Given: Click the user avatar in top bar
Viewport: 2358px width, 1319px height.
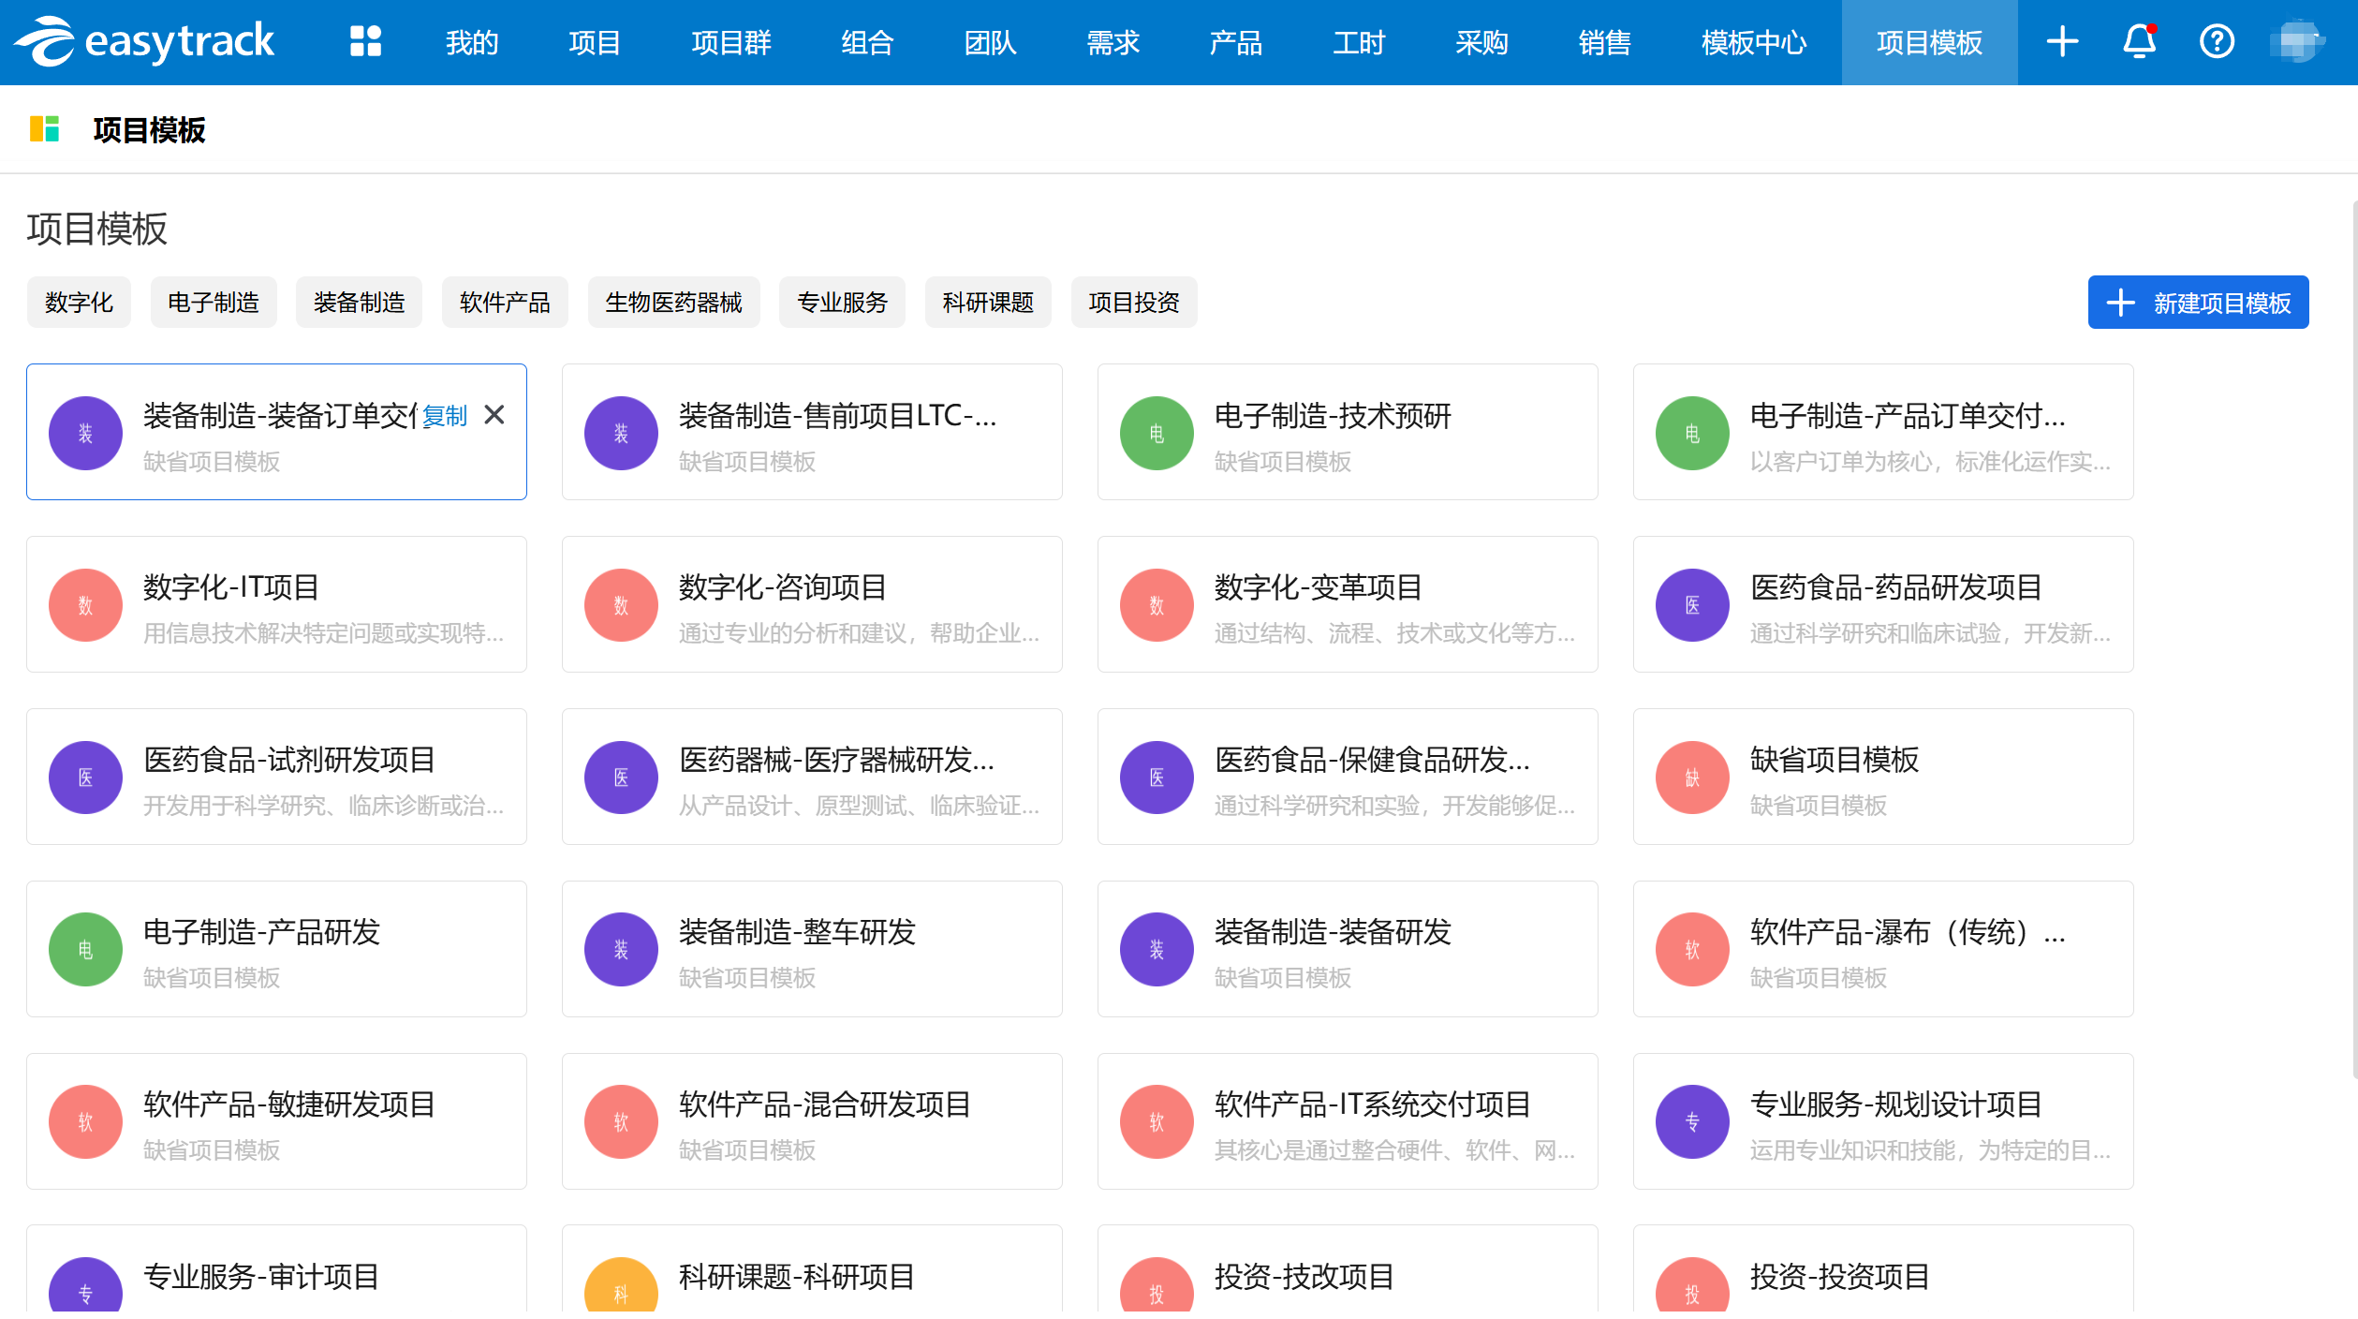Looking at the screenshot, I should pyautogui.click(x=2296, y=41).
